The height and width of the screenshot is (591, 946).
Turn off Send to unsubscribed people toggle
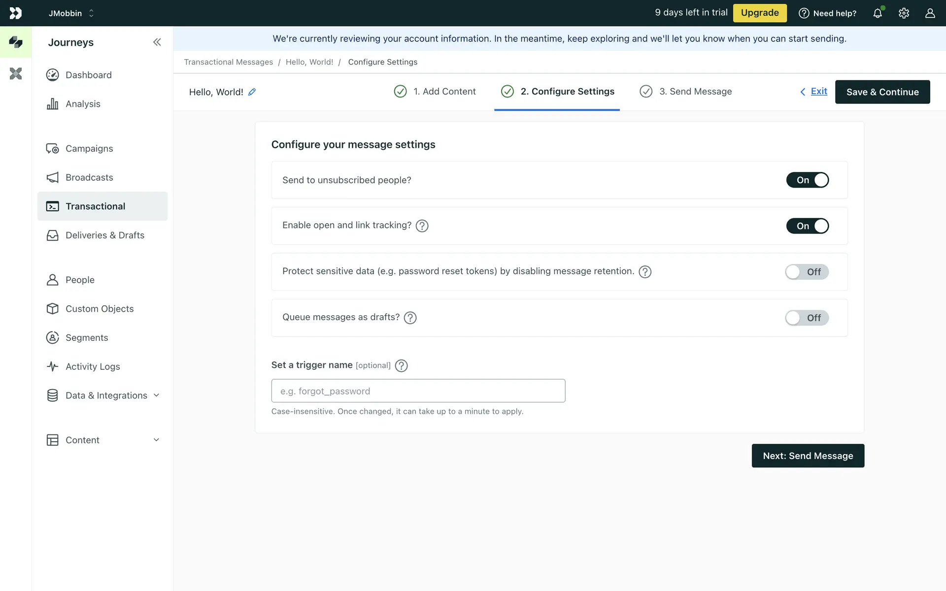[807, 180]
